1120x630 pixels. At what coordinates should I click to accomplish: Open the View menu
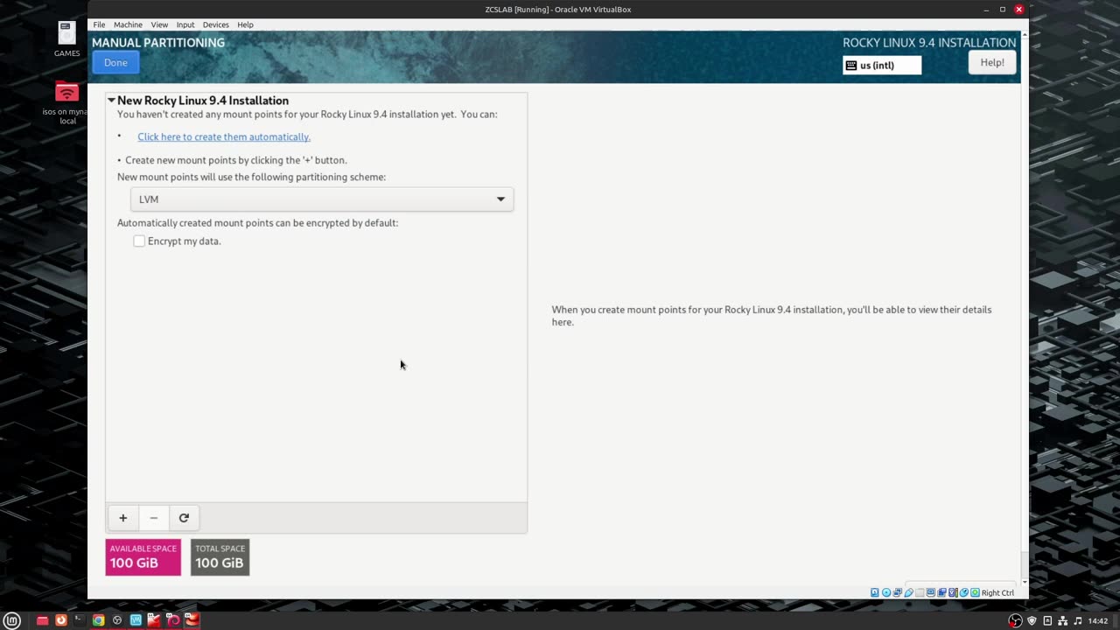pyautogui.click(x=159, y=24)
